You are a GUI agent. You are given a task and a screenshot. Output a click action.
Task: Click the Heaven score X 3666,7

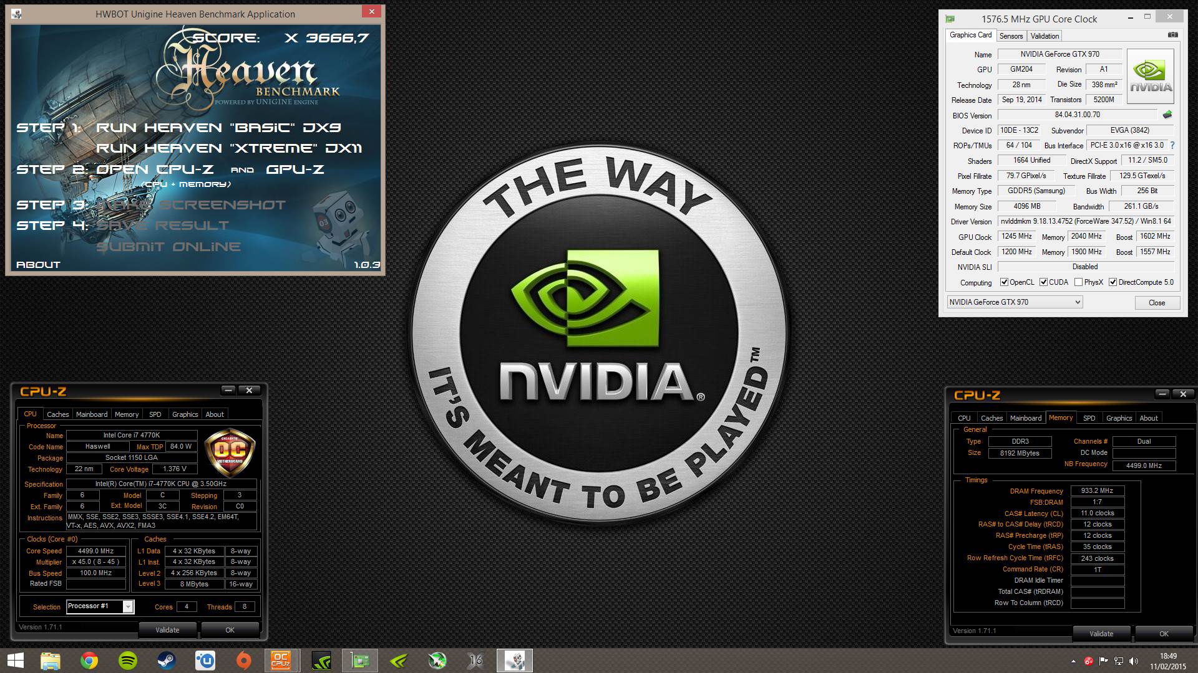(326, 38)
